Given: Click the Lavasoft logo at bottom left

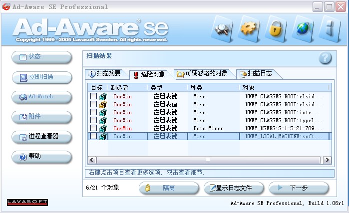Looking at the screenshot, I should [27, 202].
